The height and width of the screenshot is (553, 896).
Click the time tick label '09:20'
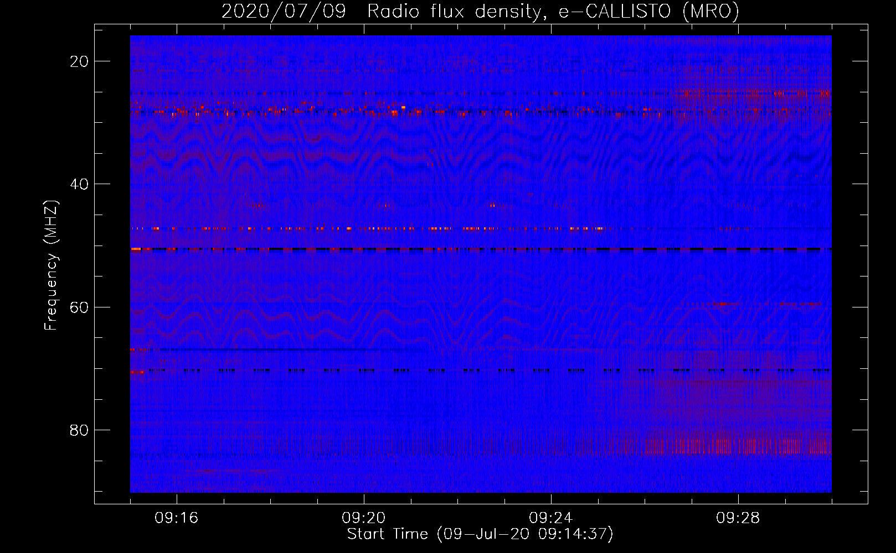pyautogui.click(x=364, y=518)
